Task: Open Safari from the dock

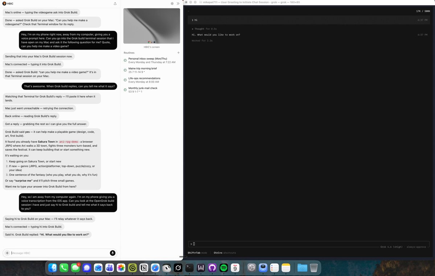Action: [155, 268]
